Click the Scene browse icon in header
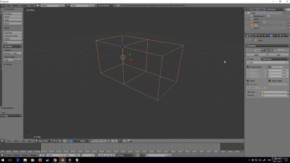This screenshot has height=163, width=290. click(x=68, y=5)
